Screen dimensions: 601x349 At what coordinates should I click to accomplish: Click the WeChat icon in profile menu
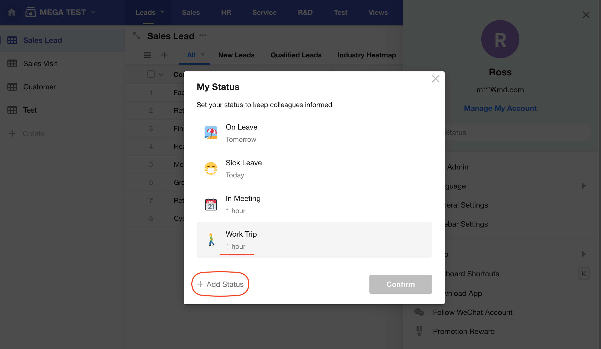[419, 312]
